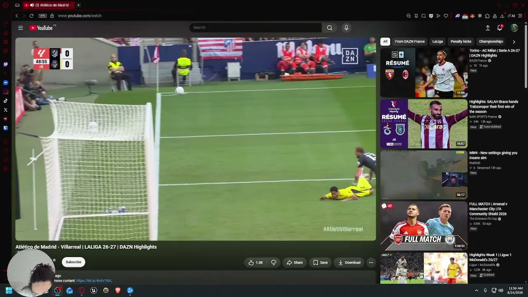528x297 pixels.
Task: Expand hidden system tray icons
Action: (476, 290)
